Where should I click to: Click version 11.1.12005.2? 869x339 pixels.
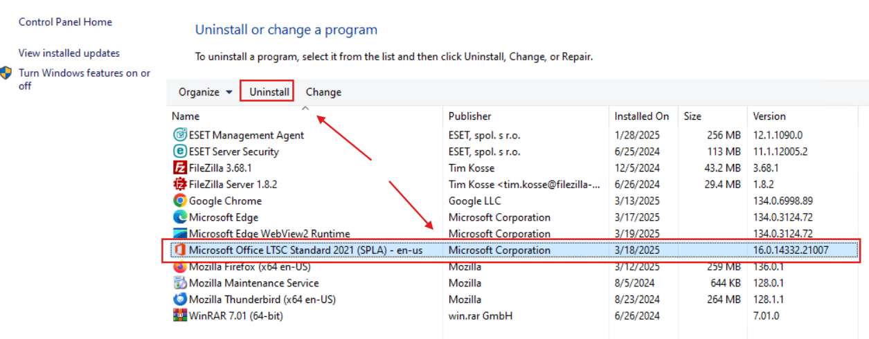point(780,152)
